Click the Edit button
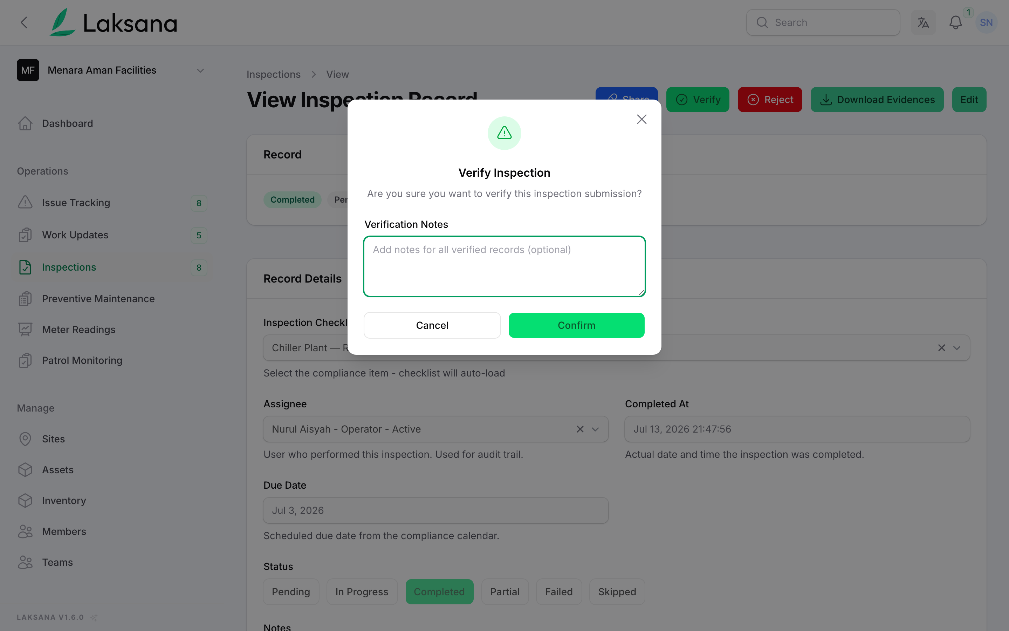1009x631 pixels. point(969,99)
